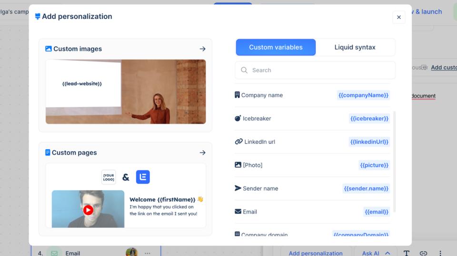The height and width of the screenshot is (256, 457).
Task: Click the magnifier icon in Search
Action: click(244, 70)
